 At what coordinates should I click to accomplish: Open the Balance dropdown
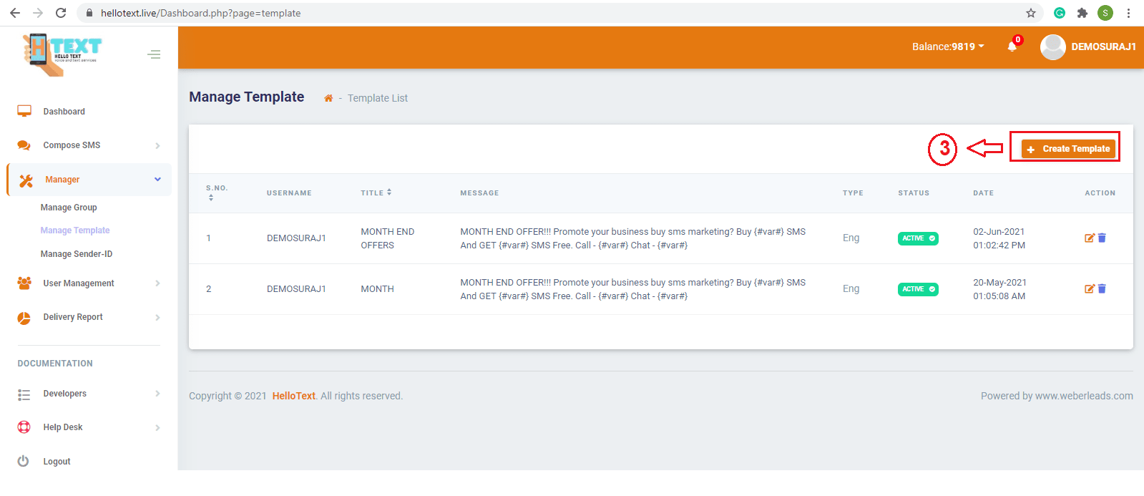pos(947,47)
